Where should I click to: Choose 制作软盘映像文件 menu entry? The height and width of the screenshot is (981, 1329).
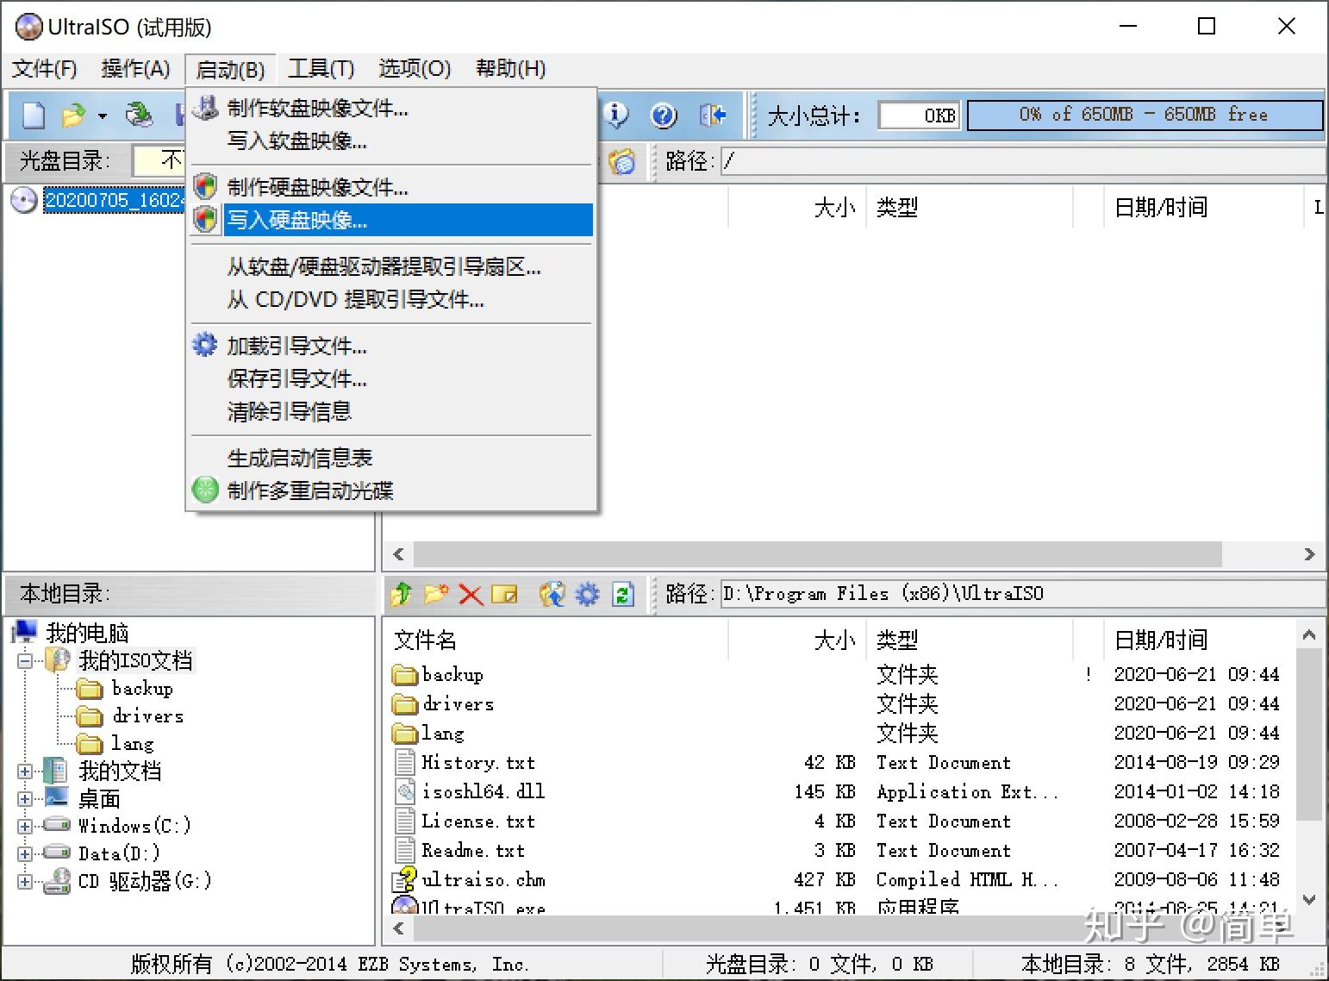317,109
